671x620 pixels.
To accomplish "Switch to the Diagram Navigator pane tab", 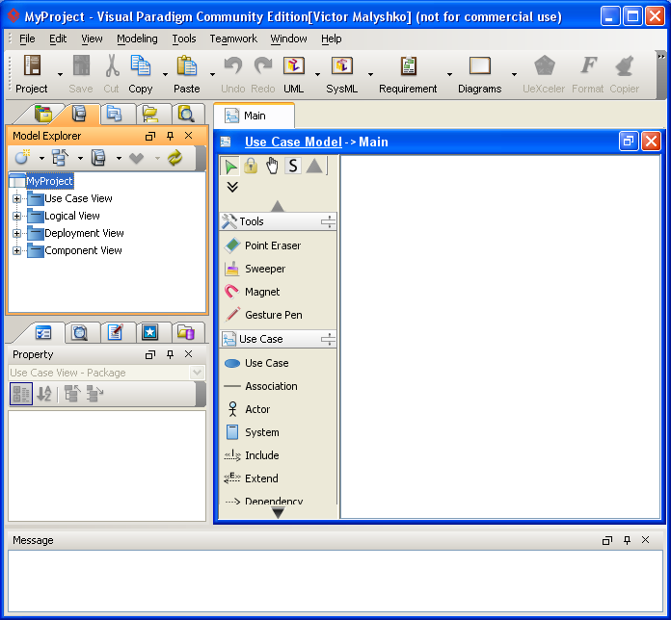I will [115, 114].
